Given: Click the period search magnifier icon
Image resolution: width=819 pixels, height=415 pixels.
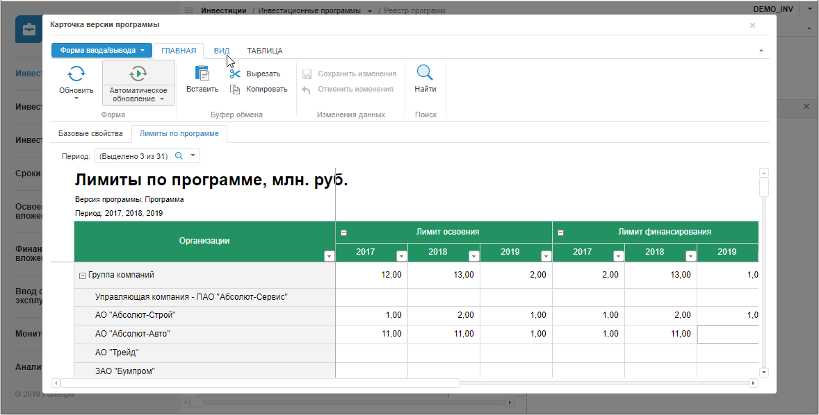Looking at the screenshot, I should (x=179, y=156).
